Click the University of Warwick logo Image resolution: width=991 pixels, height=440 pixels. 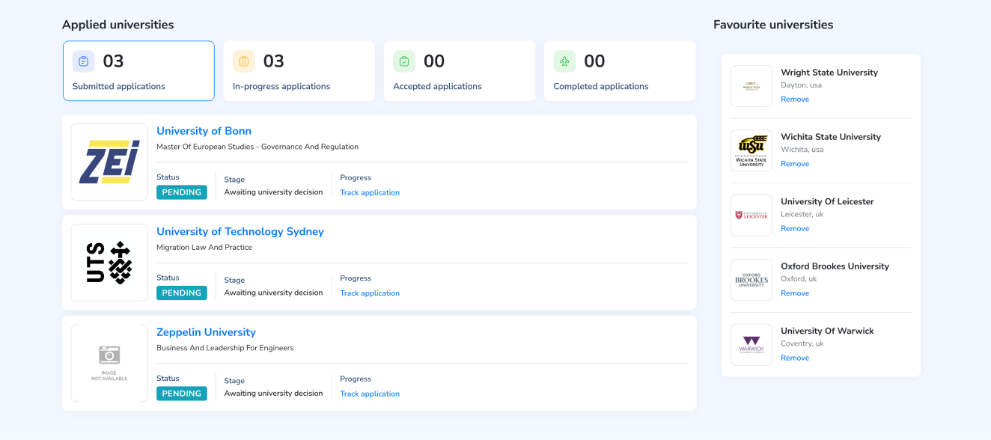click(x=751, y=345)
